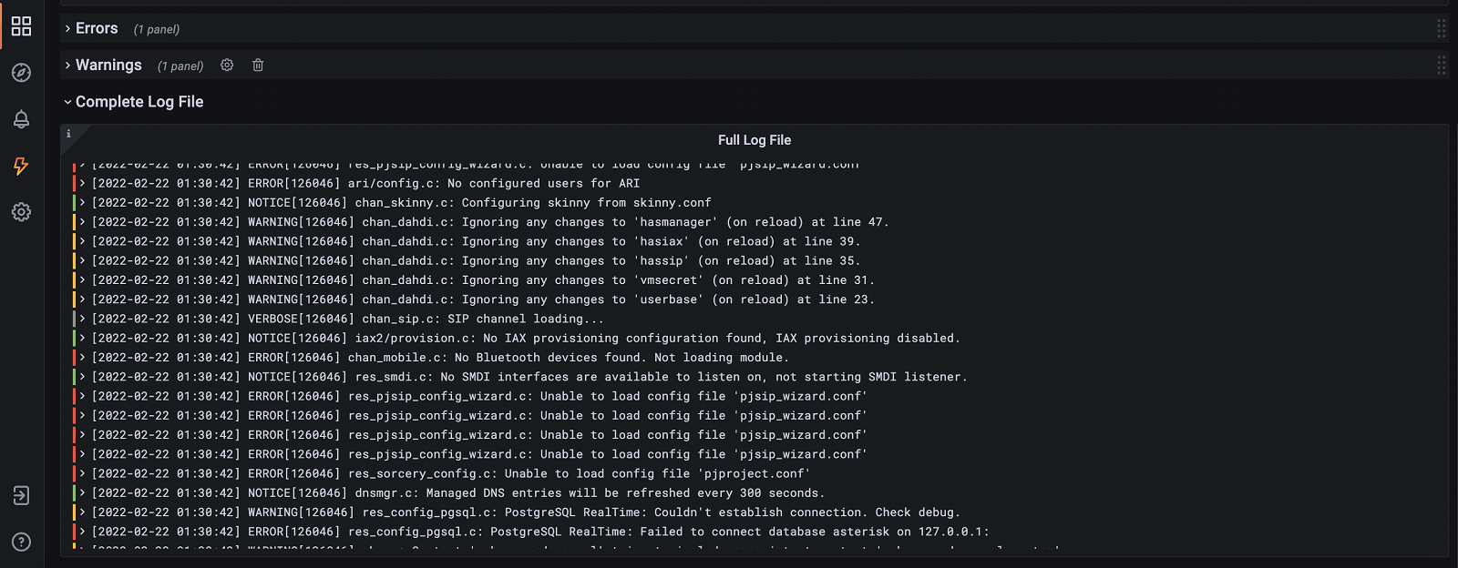
Task: Click the sign-in arrow icon
Action: [x=21, y=495]
